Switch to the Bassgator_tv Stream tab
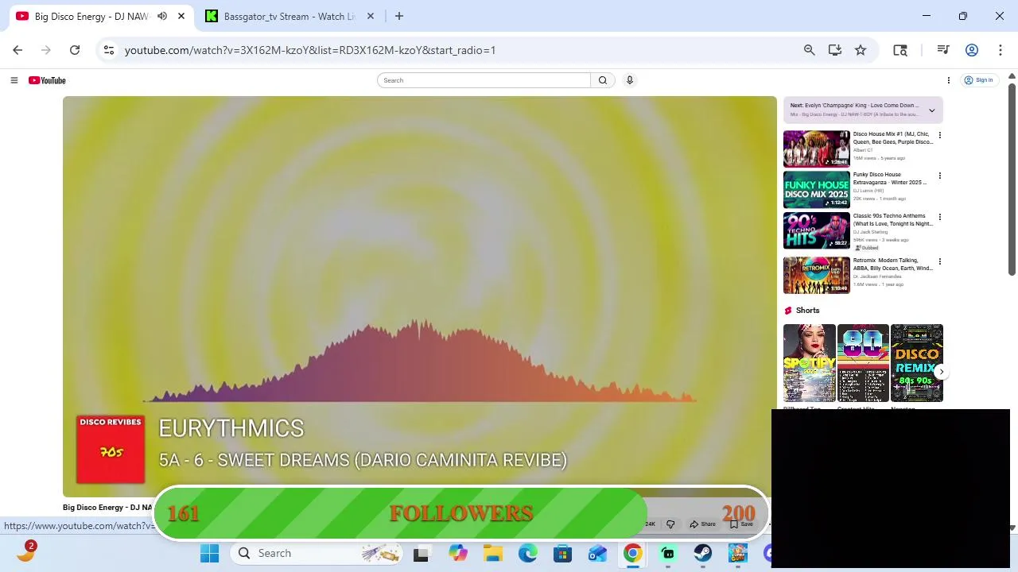This screenshot has height=572, width=1018. click(289, 16)
